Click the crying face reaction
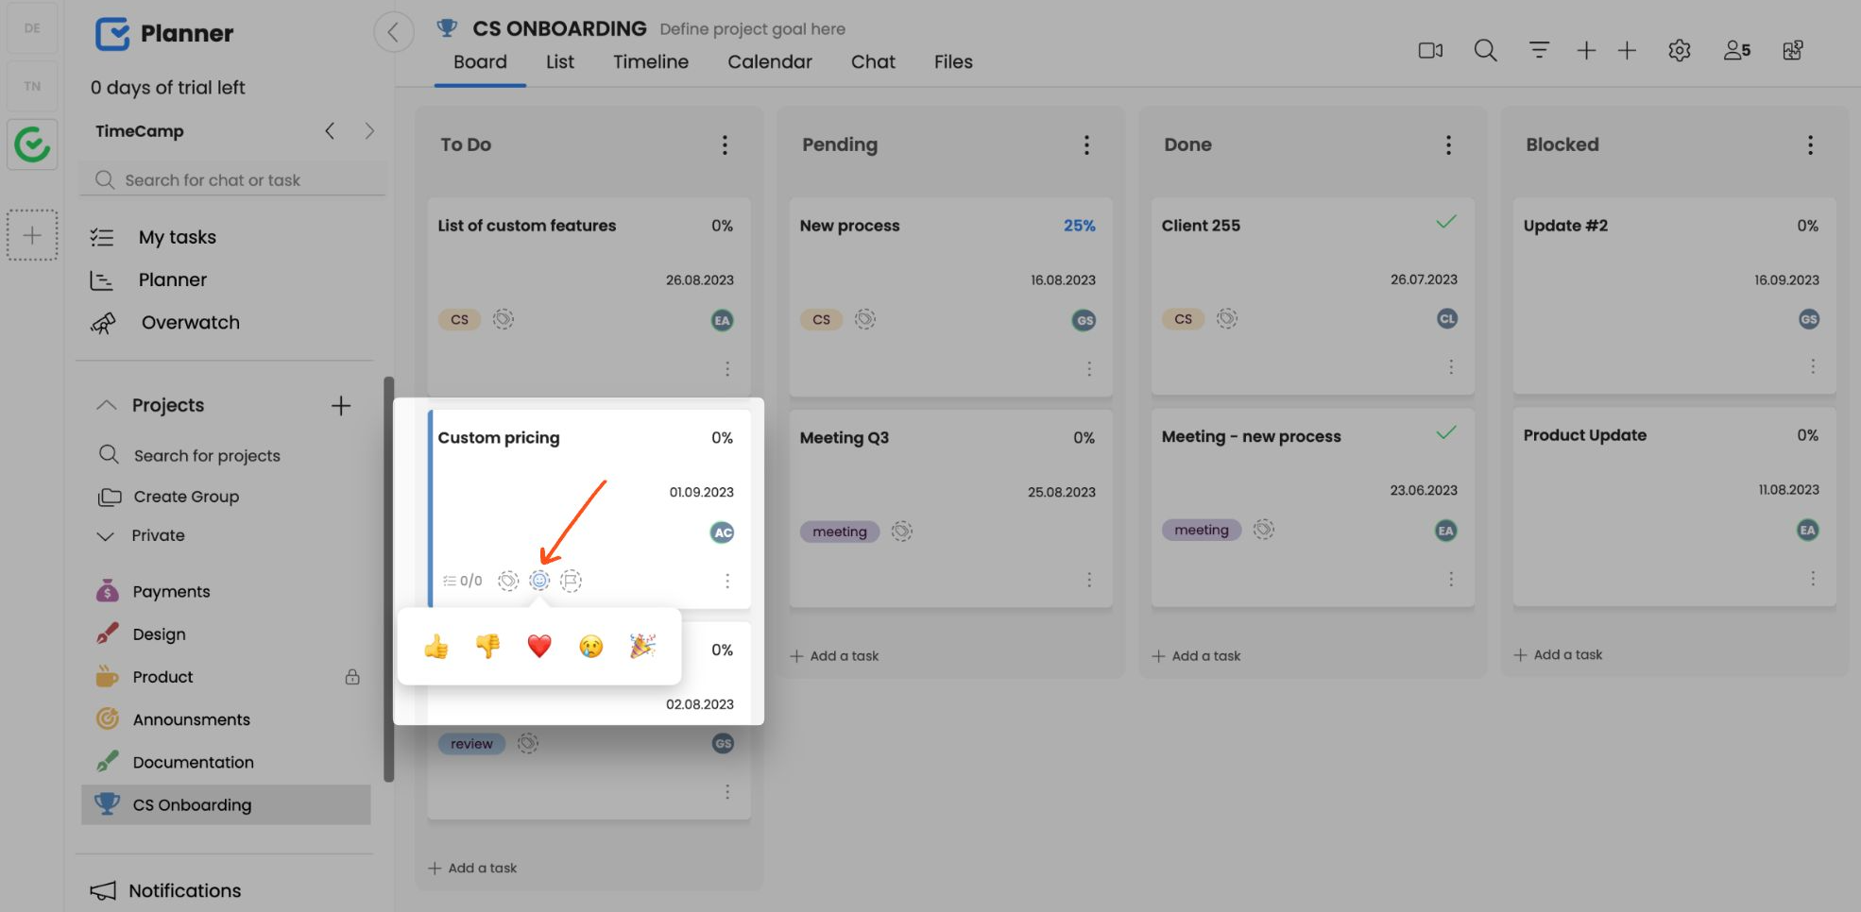 coord(590,647)
